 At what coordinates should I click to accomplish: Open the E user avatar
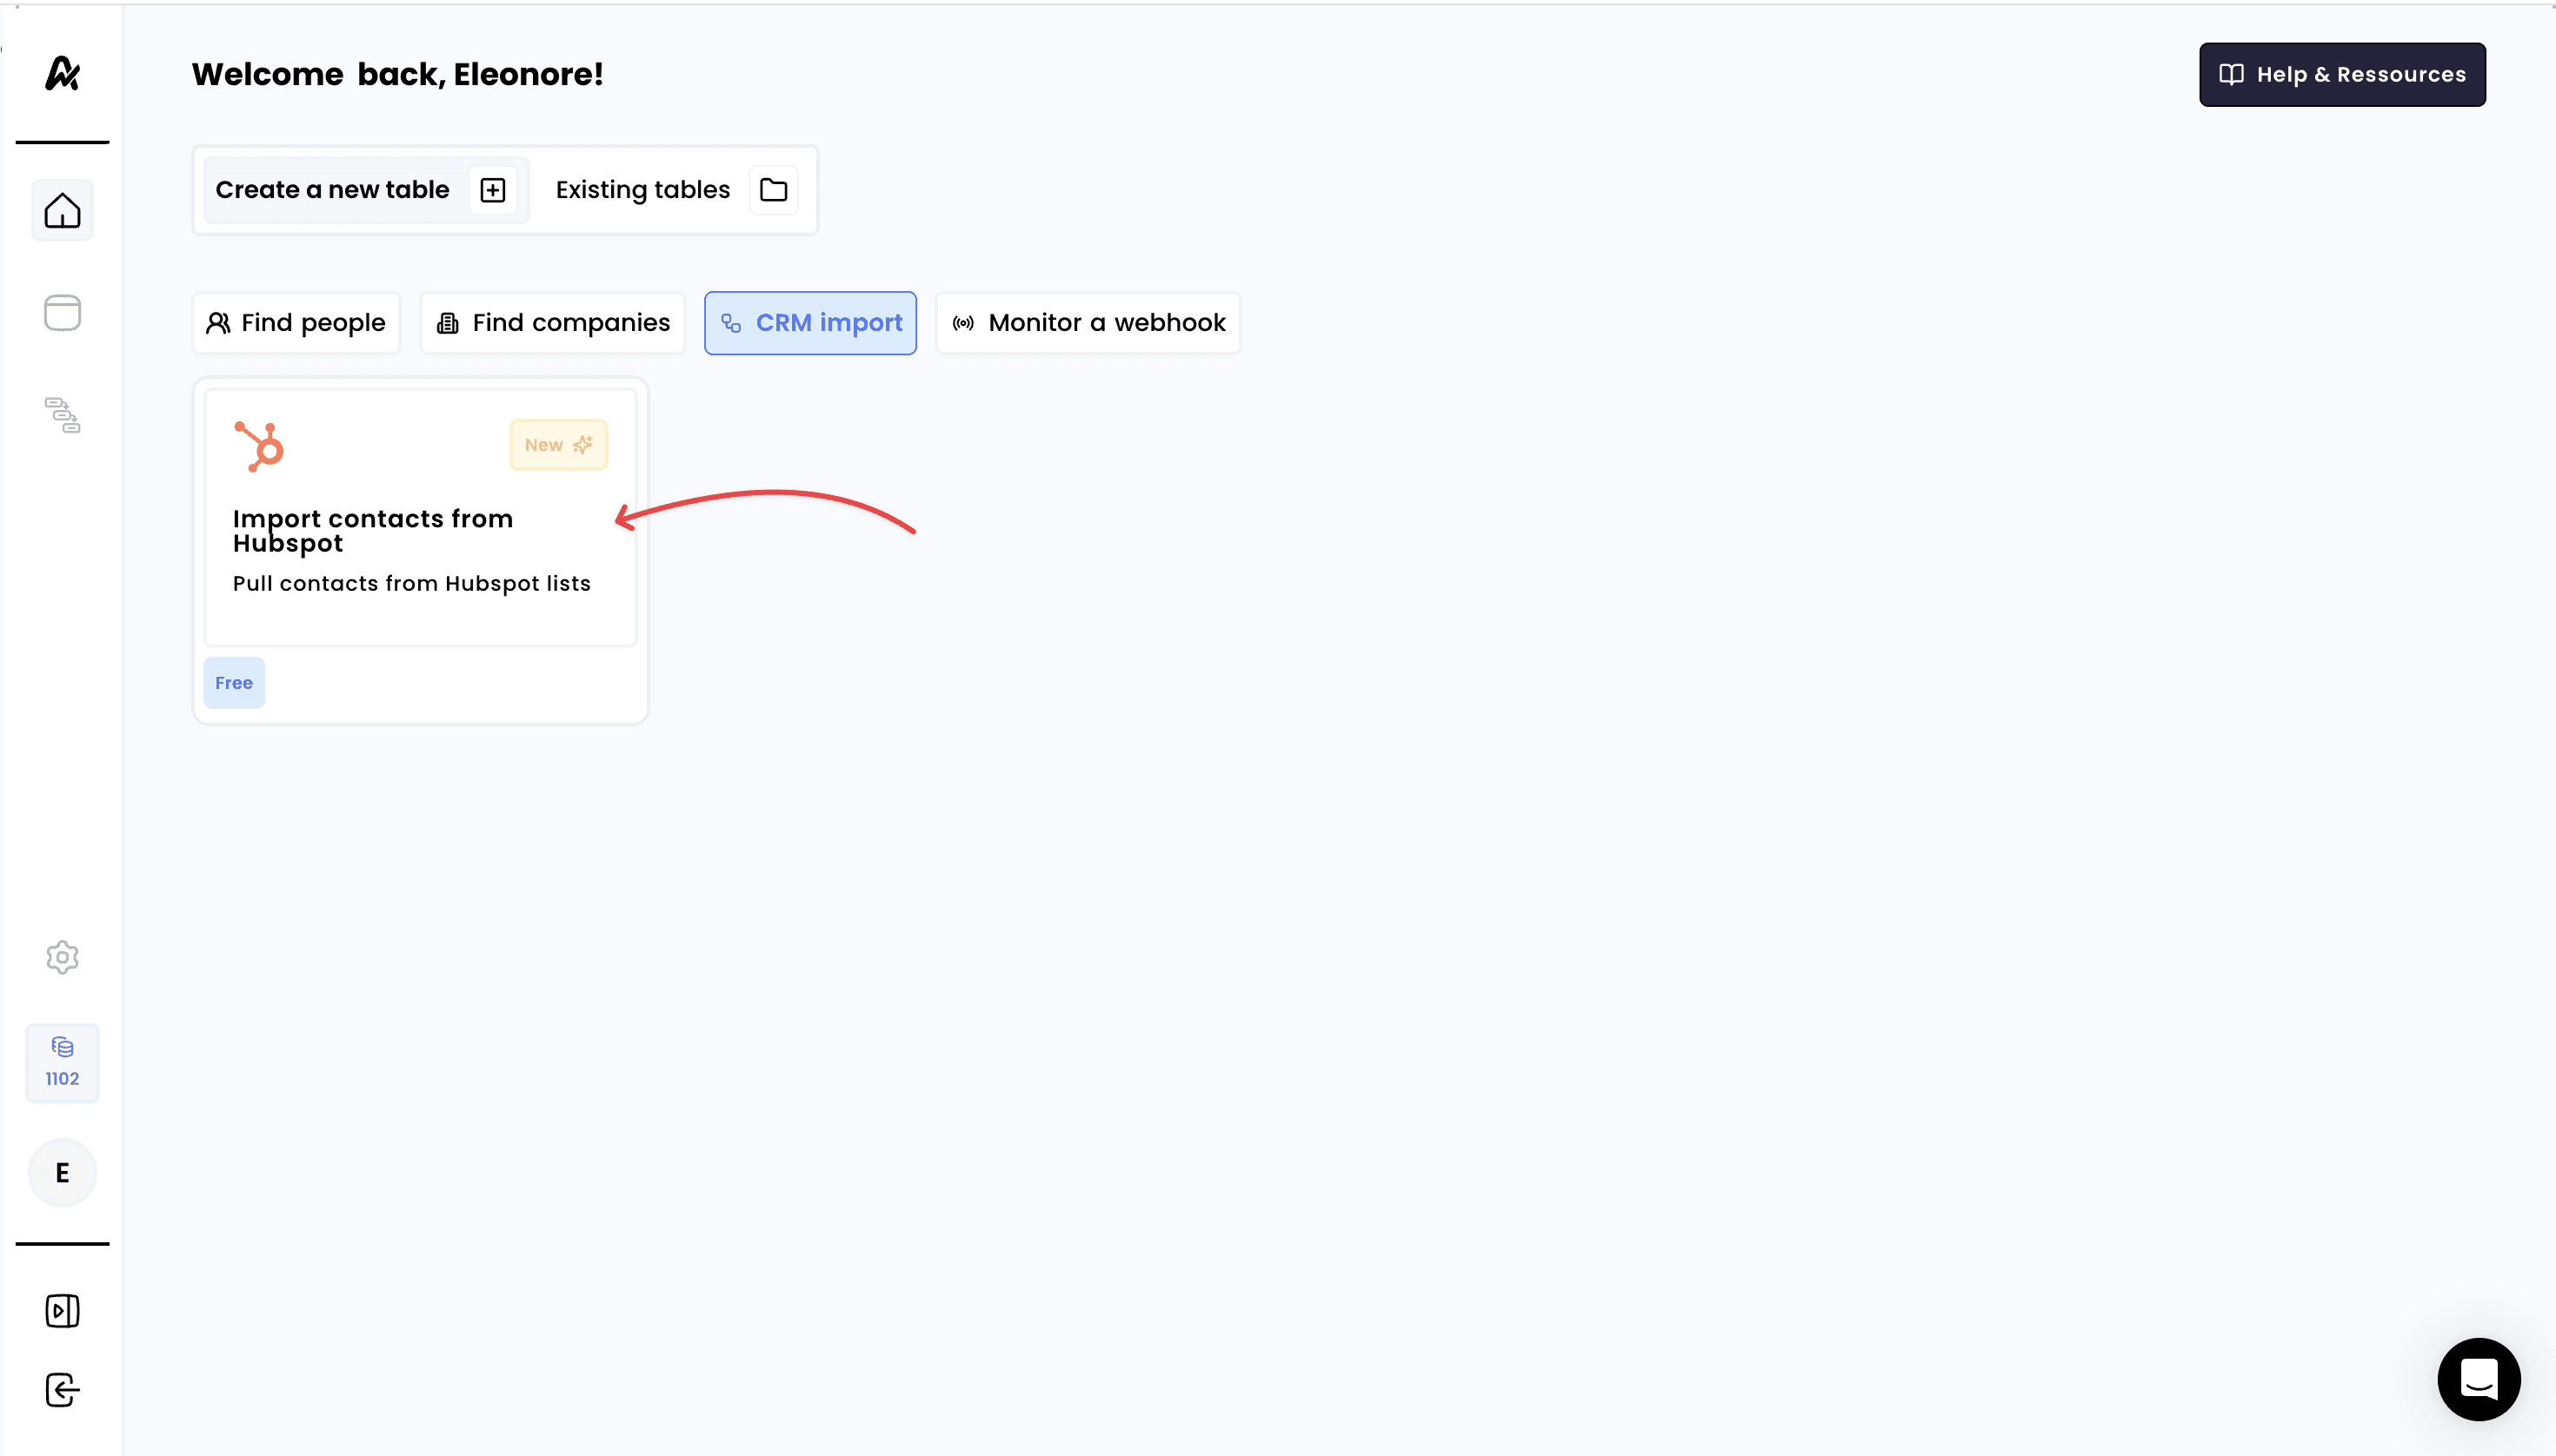tap(62, 1172)
